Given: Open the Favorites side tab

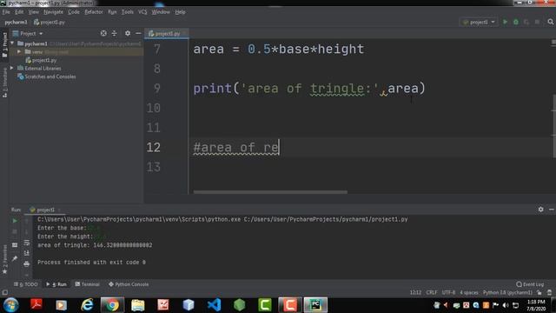Looking at the screenshot, I should click(4, 259).
